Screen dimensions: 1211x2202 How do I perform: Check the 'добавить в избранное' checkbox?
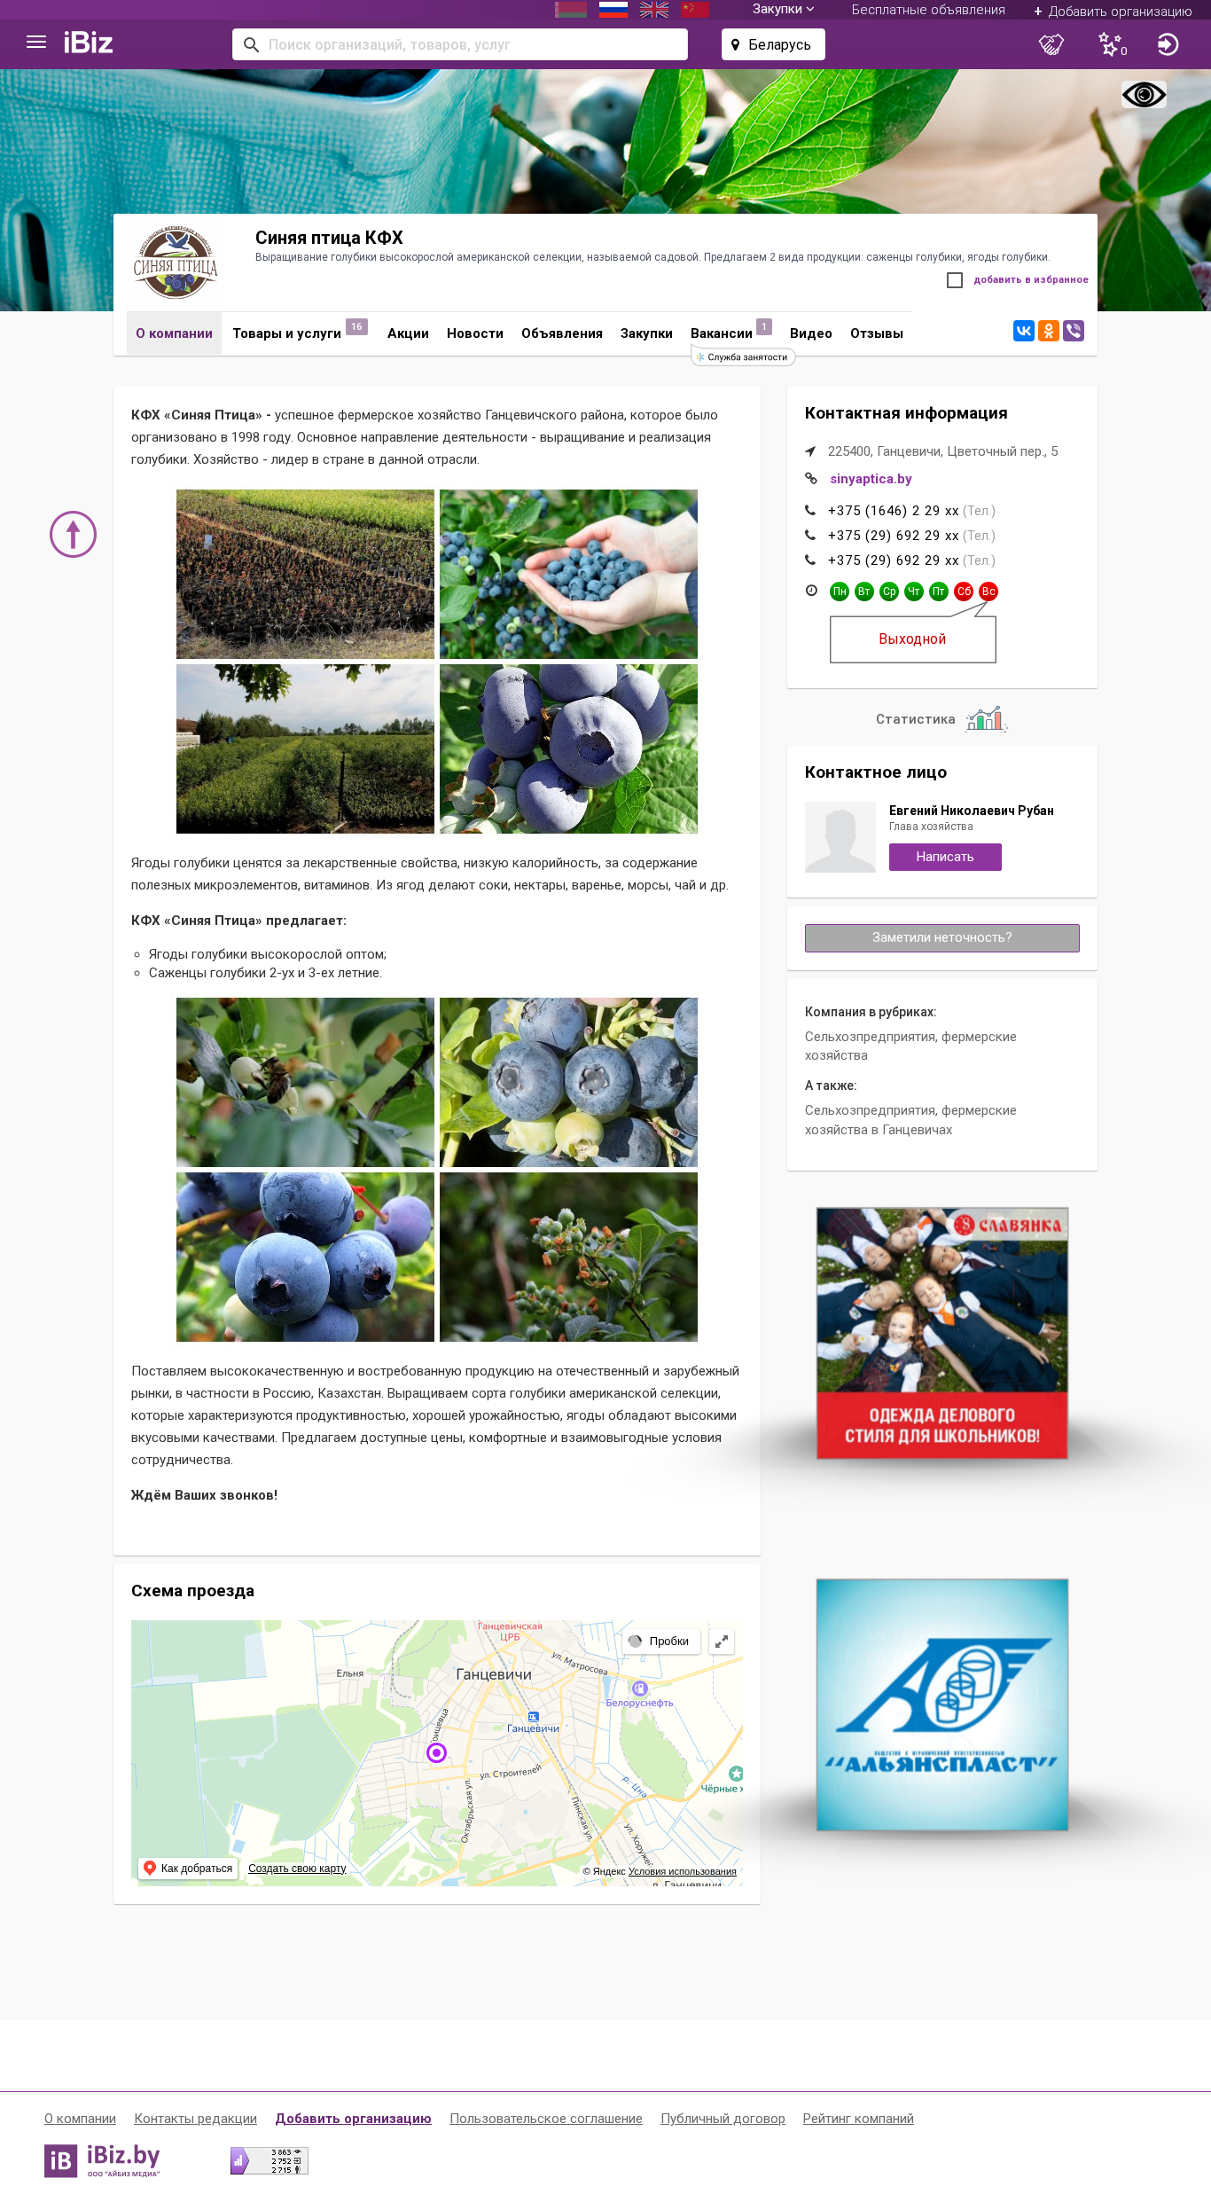[x=955, y=280]
